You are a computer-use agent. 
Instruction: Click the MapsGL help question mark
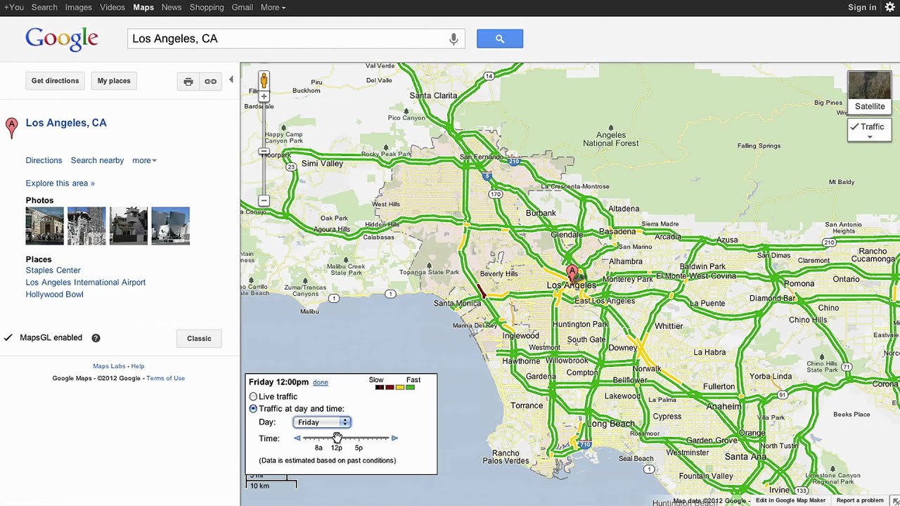pyautogui.click(x=96, y=338)
